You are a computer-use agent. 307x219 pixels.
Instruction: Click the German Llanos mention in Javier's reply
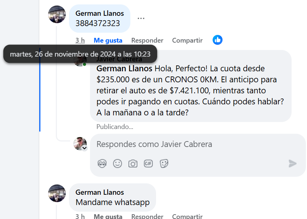124,69
